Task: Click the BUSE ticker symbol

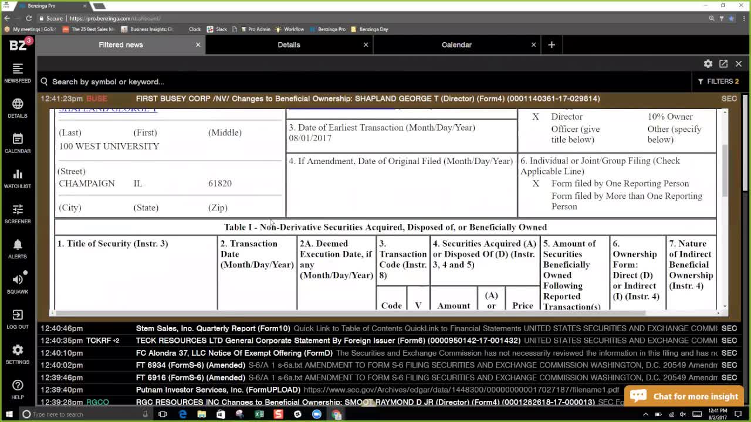Action: (97, 98)
